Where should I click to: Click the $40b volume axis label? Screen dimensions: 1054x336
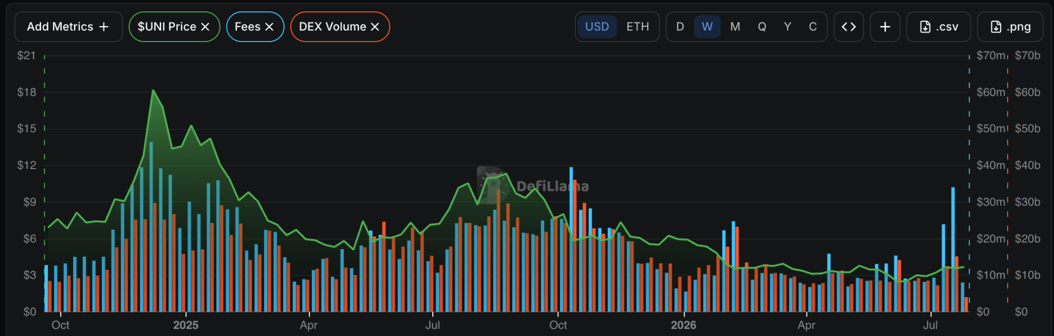[x=1028, y=165]
